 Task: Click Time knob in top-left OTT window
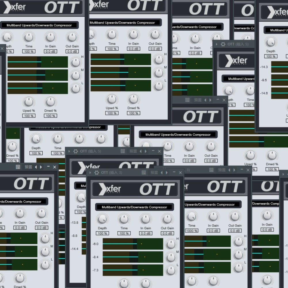(x=29, y=37)
